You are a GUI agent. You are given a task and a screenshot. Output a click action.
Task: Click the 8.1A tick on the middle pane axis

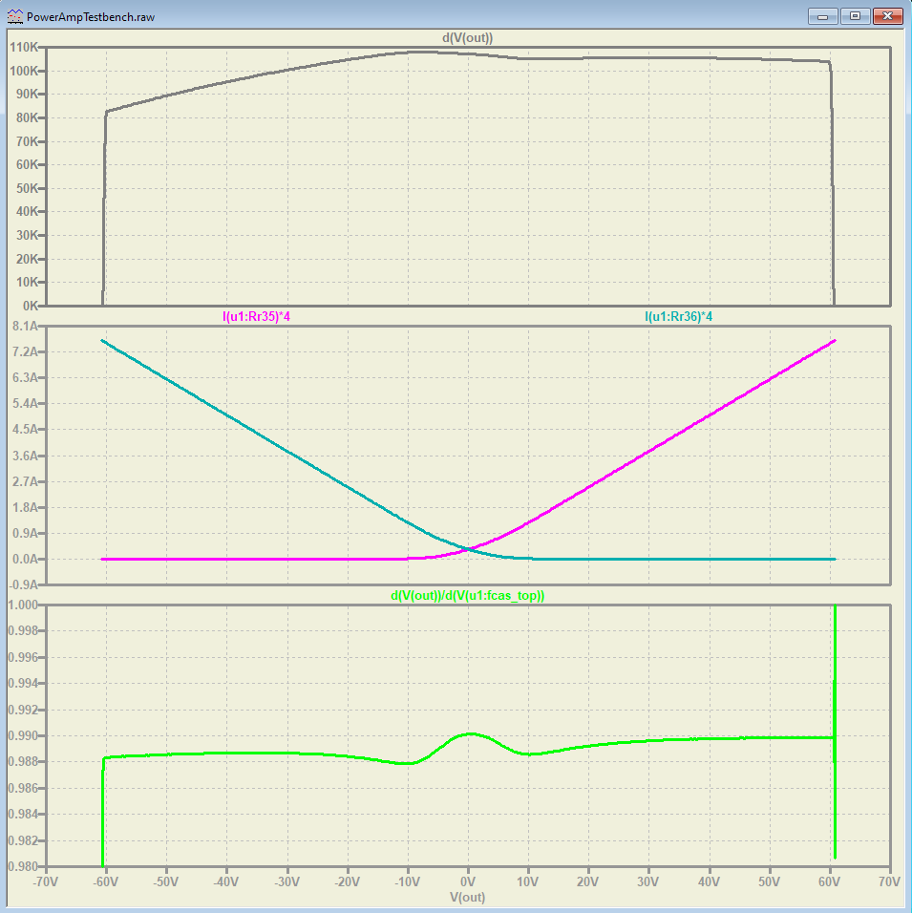[x=25, y=326]
